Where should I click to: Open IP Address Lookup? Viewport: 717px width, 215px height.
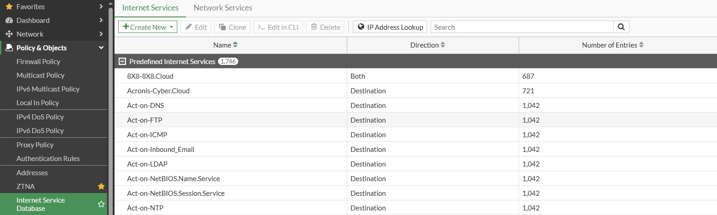point(390,27)
